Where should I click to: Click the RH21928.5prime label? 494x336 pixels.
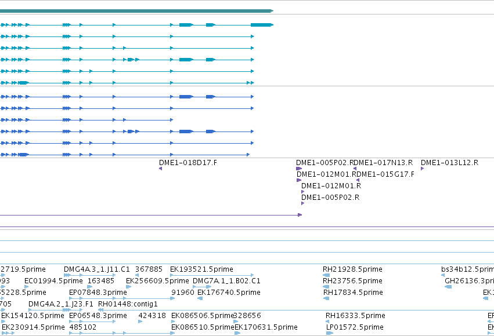coord(352,269)
